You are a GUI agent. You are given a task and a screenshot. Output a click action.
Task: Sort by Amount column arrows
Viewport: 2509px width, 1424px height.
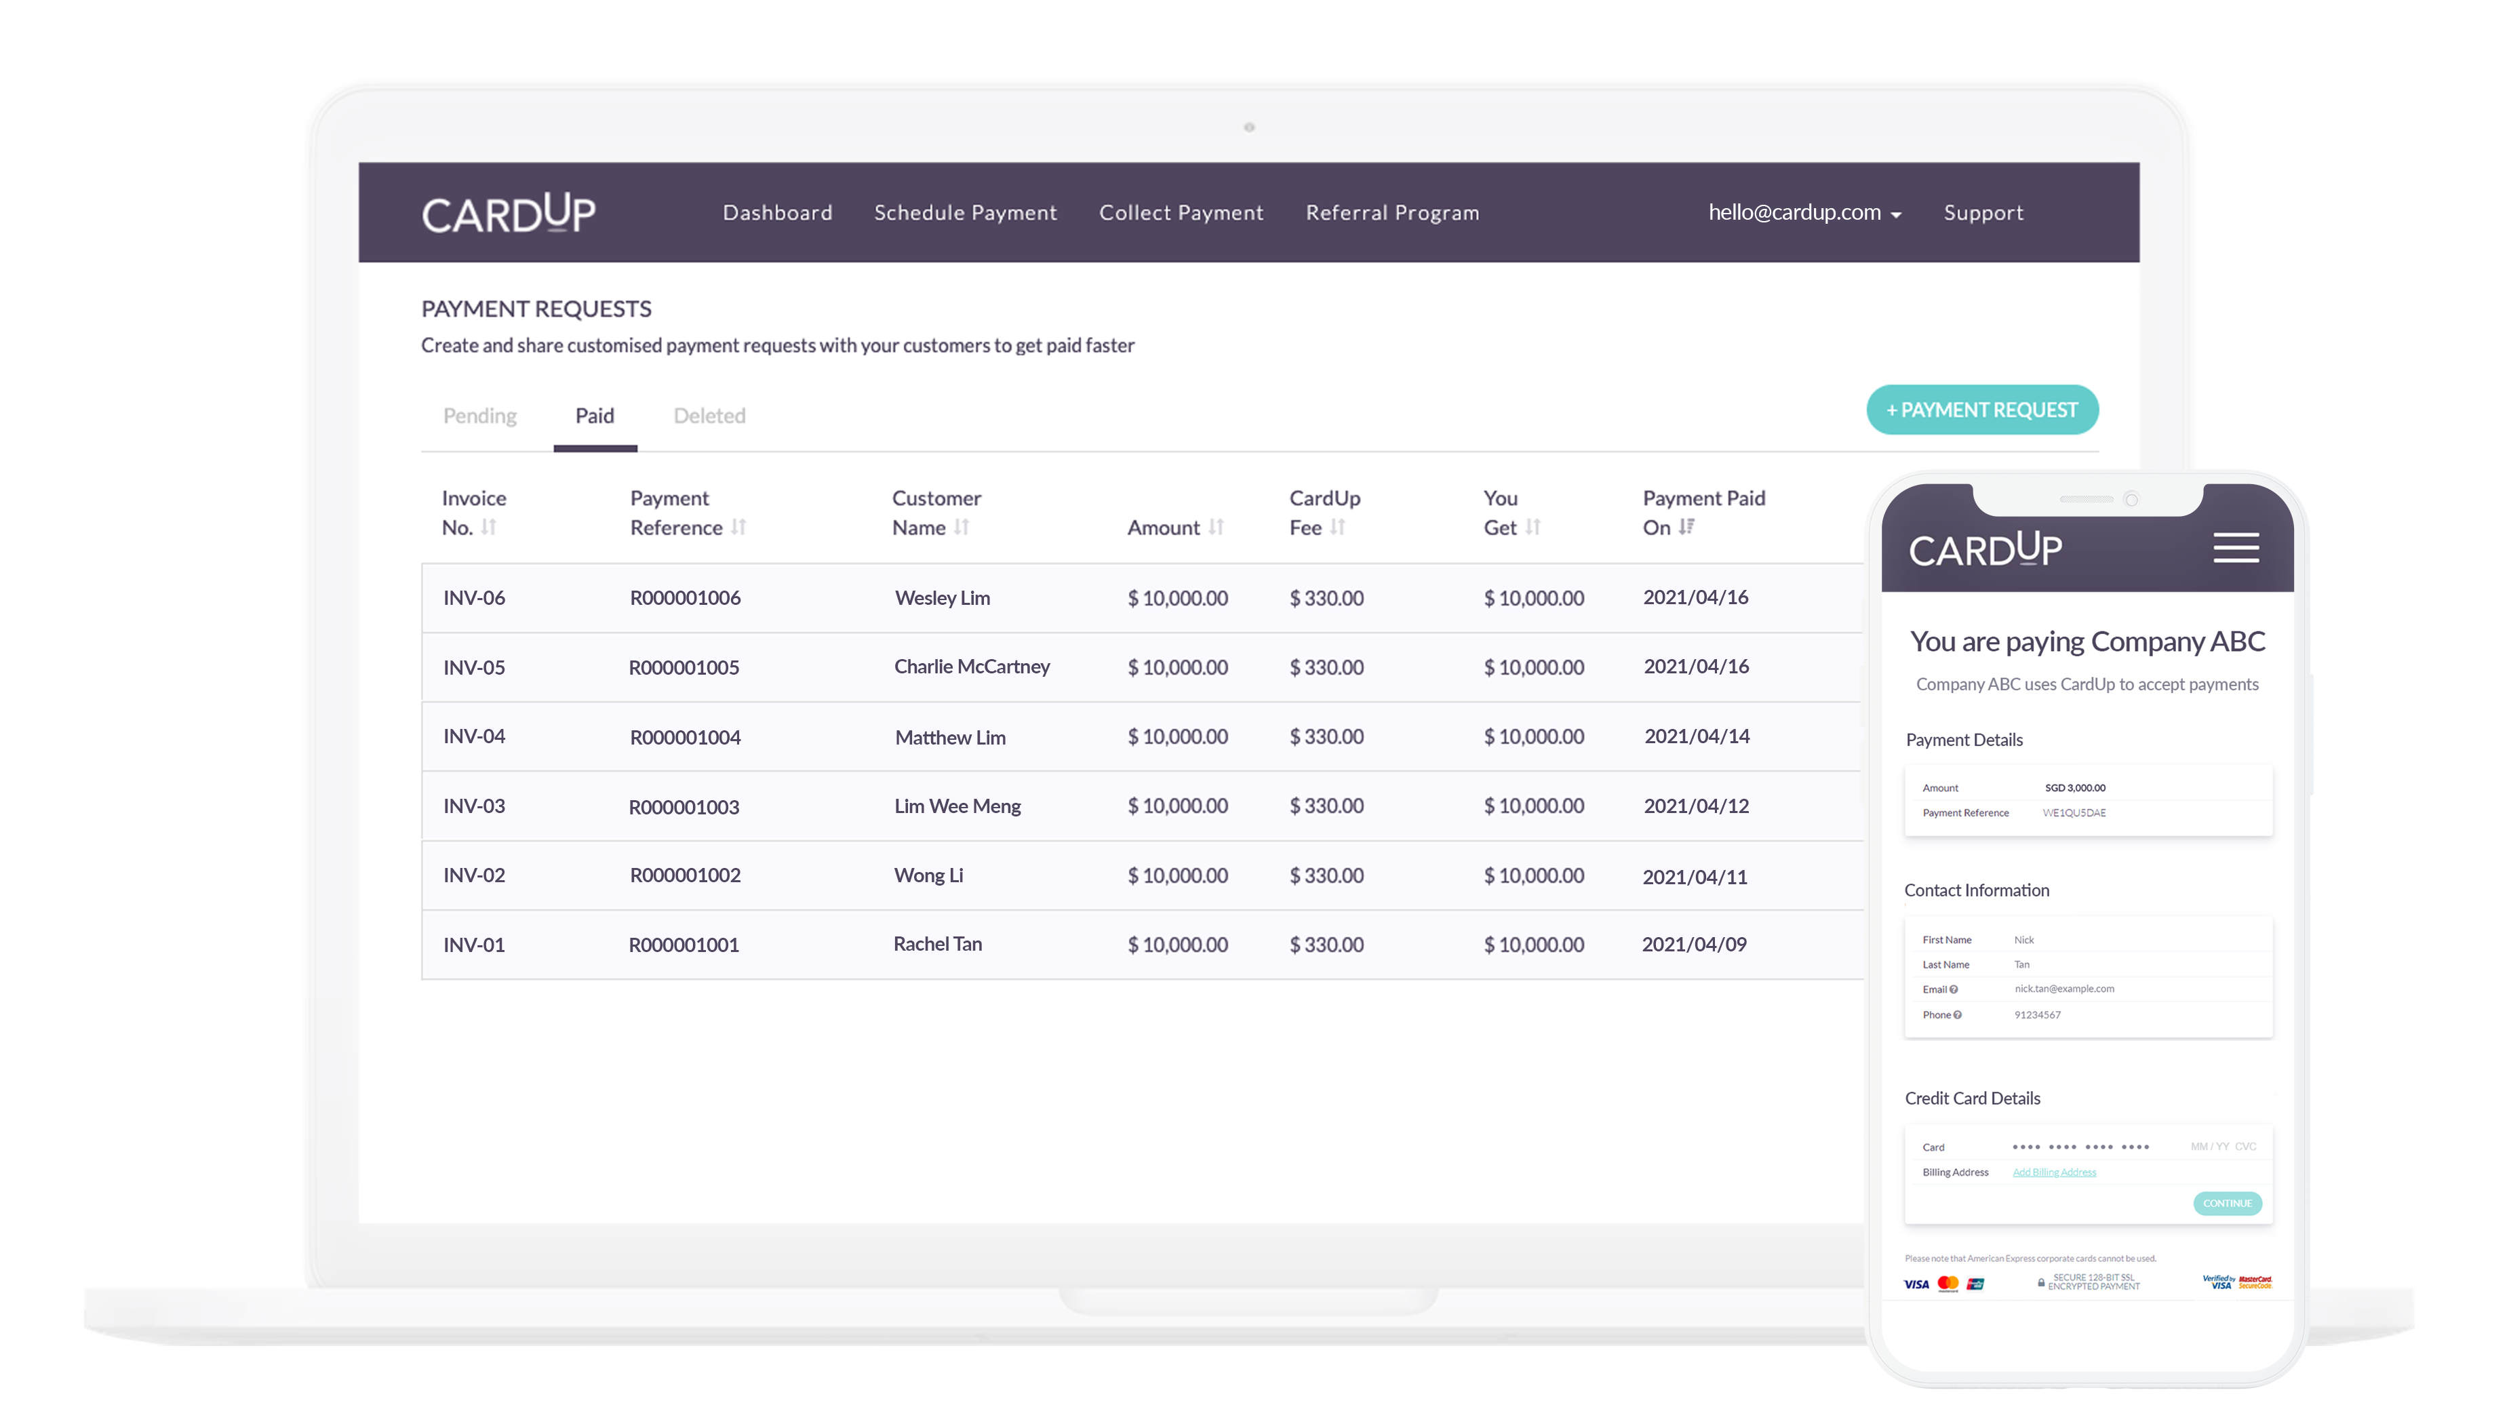pos(1215,527)
